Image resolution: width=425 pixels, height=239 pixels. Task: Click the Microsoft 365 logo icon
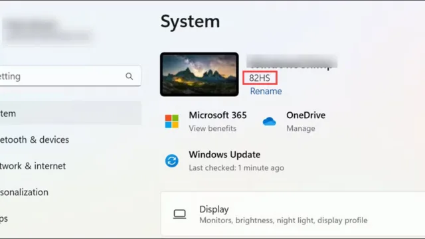coord(172,121)
